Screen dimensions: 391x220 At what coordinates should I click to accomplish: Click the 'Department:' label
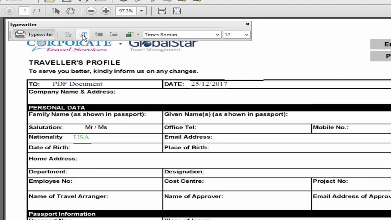(48, 172)
